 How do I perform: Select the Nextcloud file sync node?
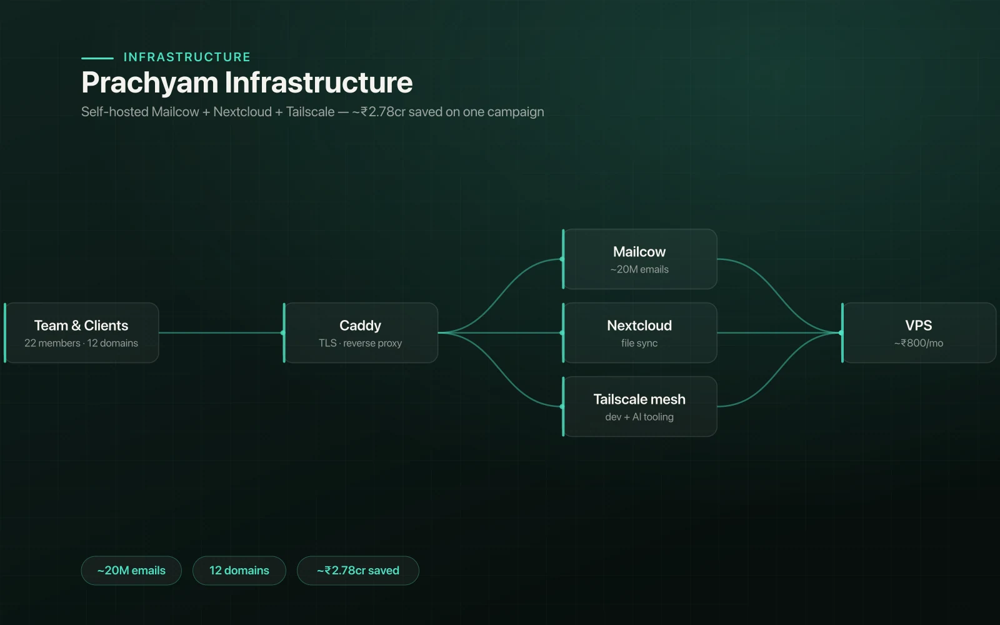click(639, 332)
